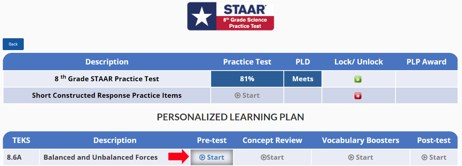The width and height of the screenshot is (462, 166).
Task: Click the STAAR 8th Grade Science logo
Action: click(x=230, y=16)
